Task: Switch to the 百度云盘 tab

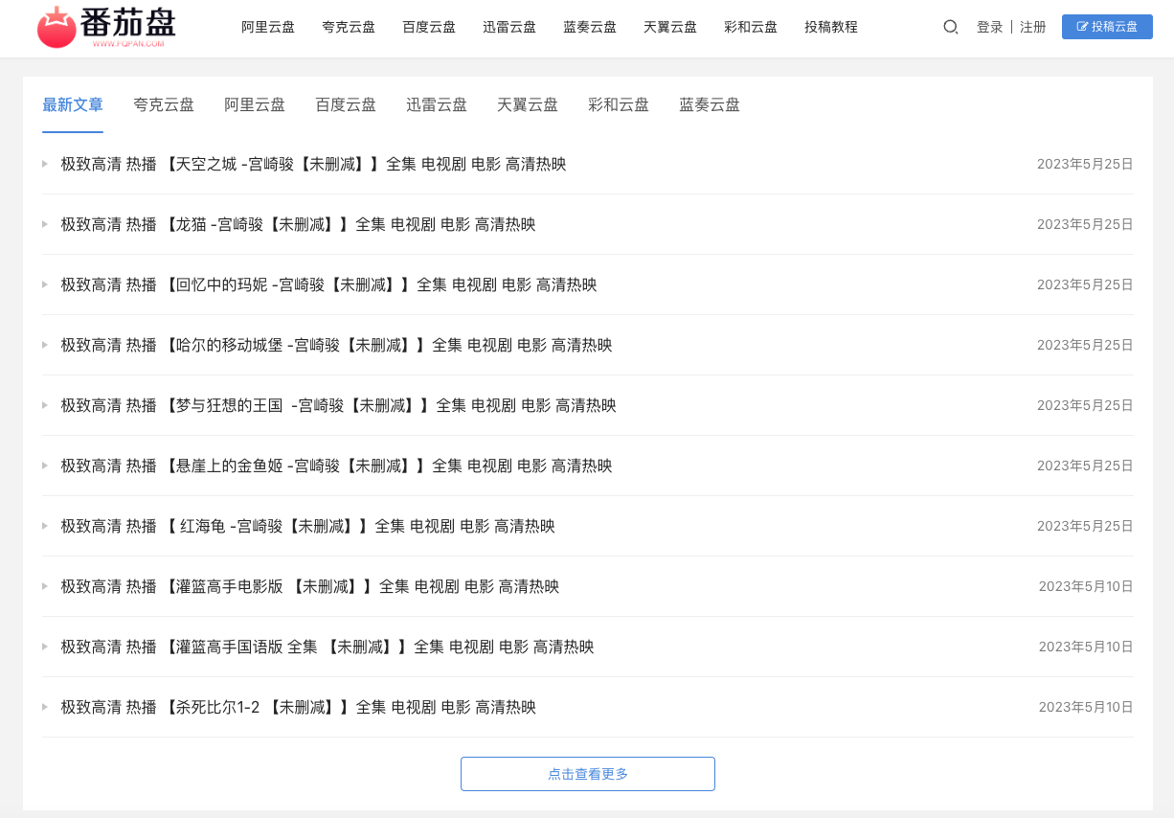Action: (346, 105)
